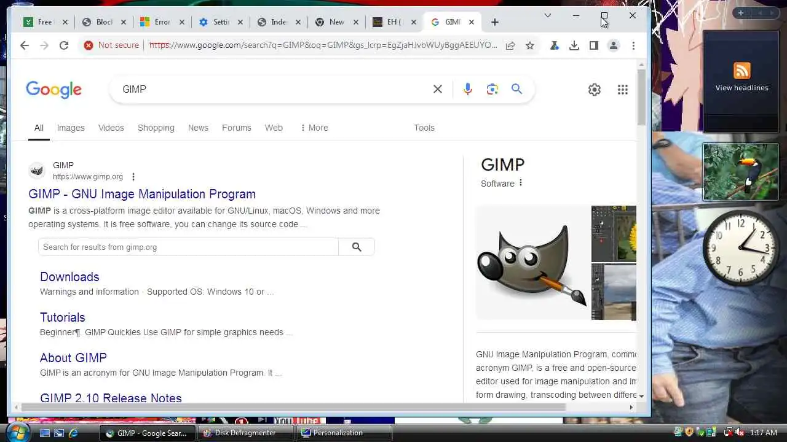Screen dimensions: 787x442
Task: Search by image with Lens icon
Action: point(492,89)
